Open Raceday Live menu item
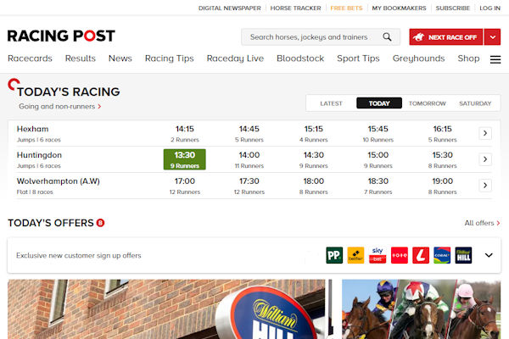The image size is (509, 339). pos(235,58)
